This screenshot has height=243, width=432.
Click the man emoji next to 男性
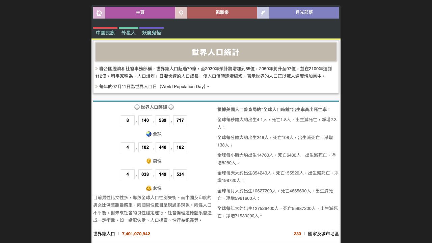coord(148,161)
